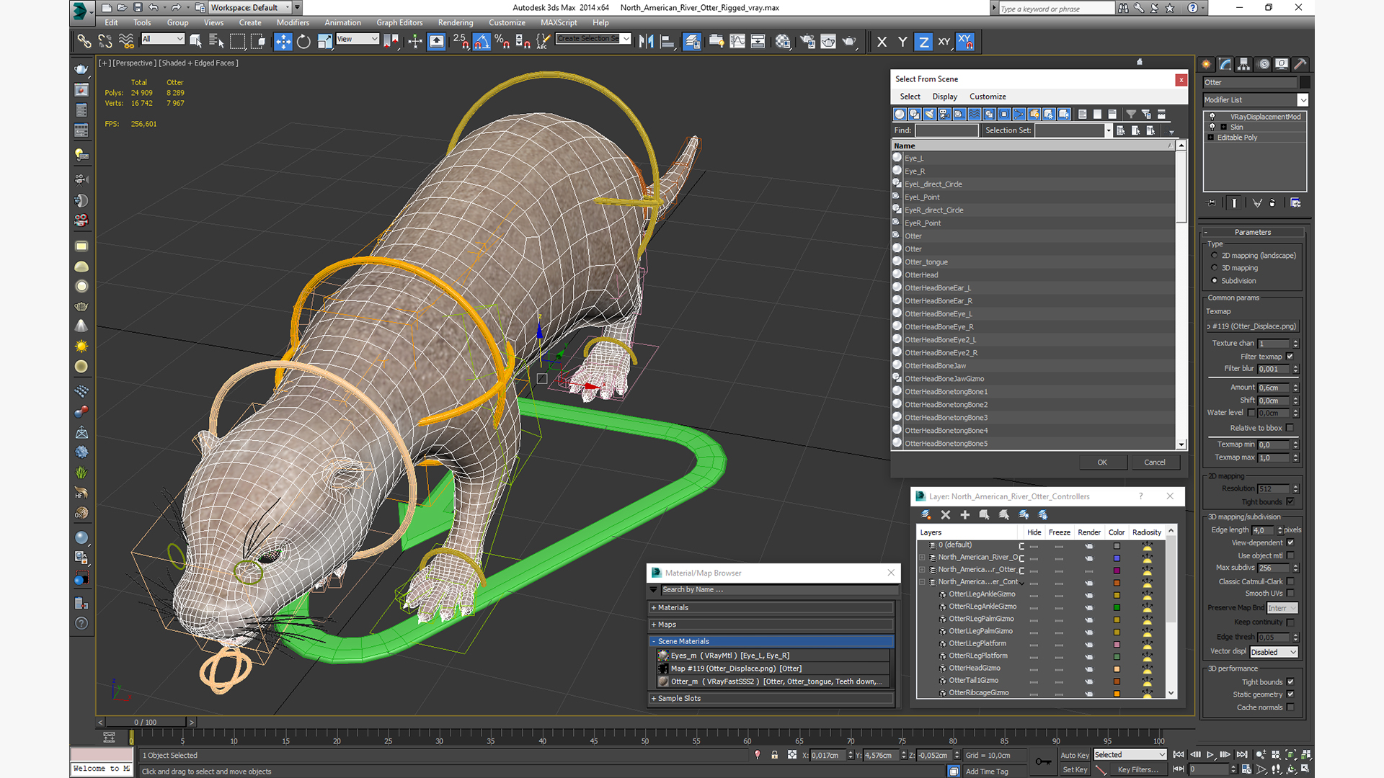Restrict transform to the Z axis

[x=923, y=42]
